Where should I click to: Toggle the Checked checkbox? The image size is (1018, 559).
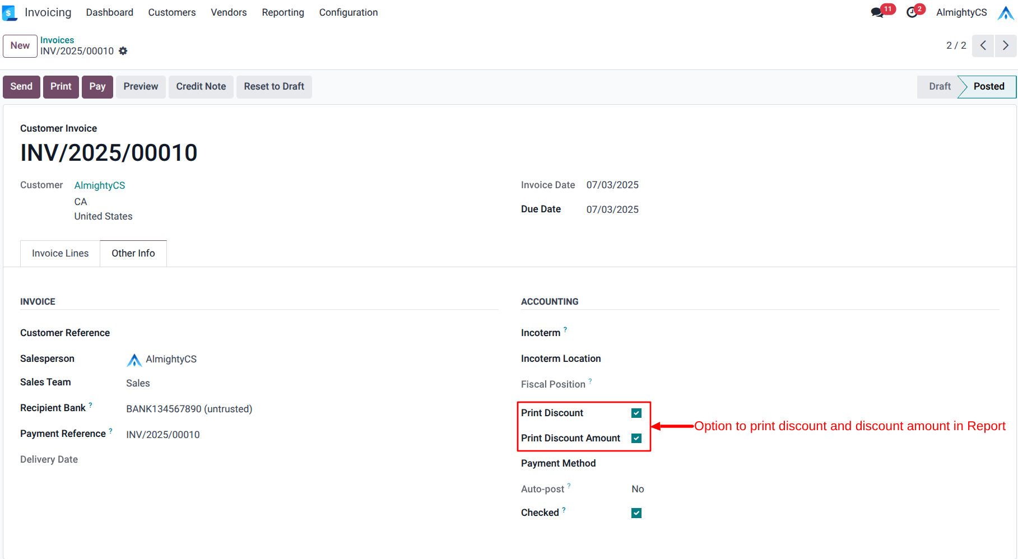(x=636, y=513)
